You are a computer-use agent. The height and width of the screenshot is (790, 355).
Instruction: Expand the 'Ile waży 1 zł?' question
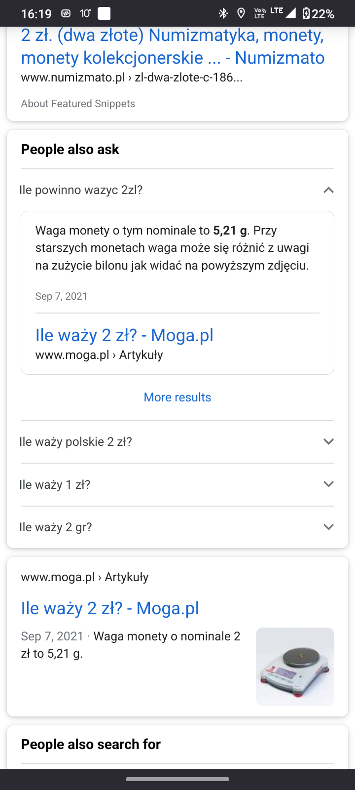click(x=328, y=484)
